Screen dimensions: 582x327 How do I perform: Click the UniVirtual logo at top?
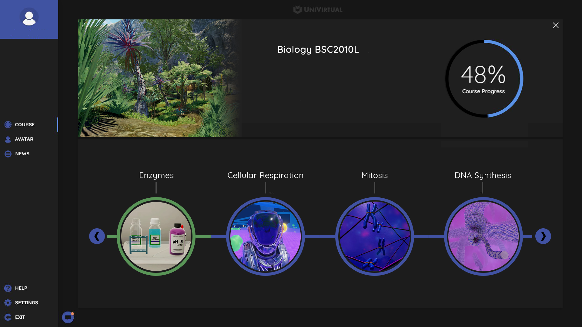pos(318,10)
